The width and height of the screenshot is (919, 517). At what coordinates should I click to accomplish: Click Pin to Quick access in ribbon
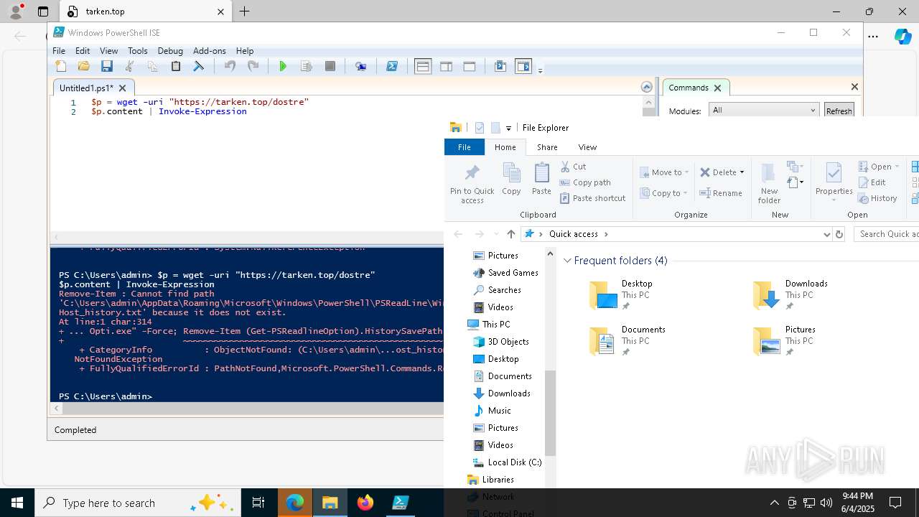[472, 184]
